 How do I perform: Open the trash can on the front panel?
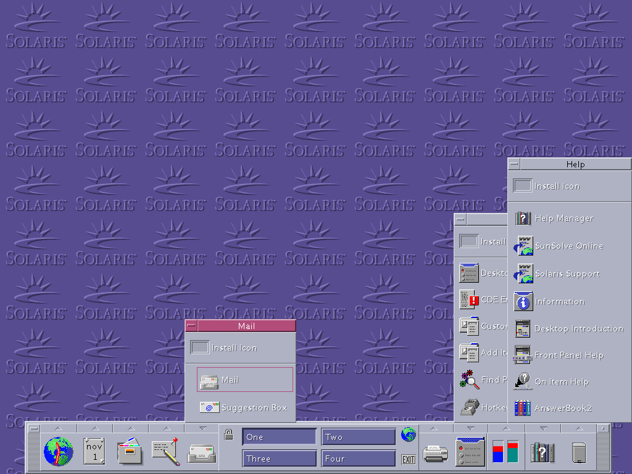click(579, 452)
